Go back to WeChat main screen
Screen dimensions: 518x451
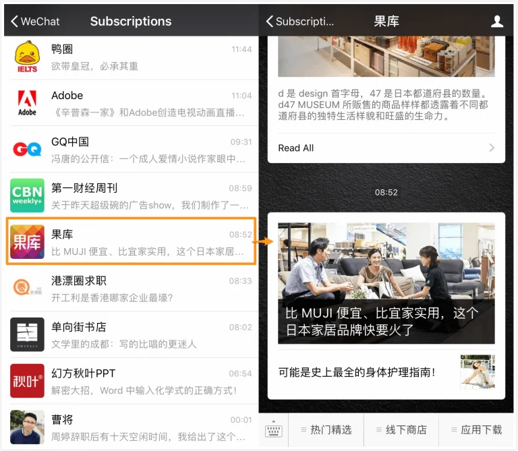[35, 22]
